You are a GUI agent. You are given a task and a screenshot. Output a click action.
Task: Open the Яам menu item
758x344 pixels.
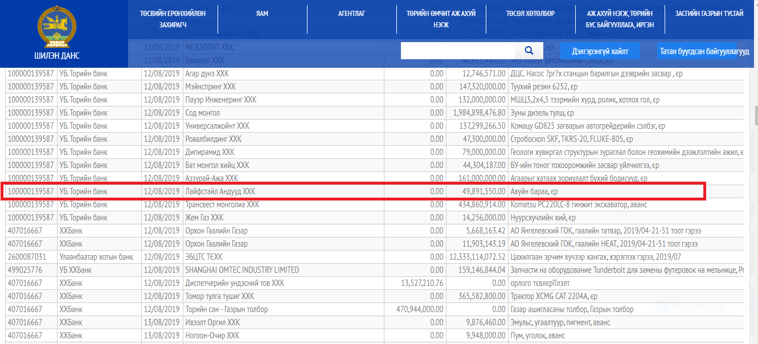[262, 13]
